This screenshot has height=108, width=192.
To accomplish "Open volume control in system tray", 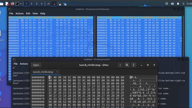I will 172,4.
